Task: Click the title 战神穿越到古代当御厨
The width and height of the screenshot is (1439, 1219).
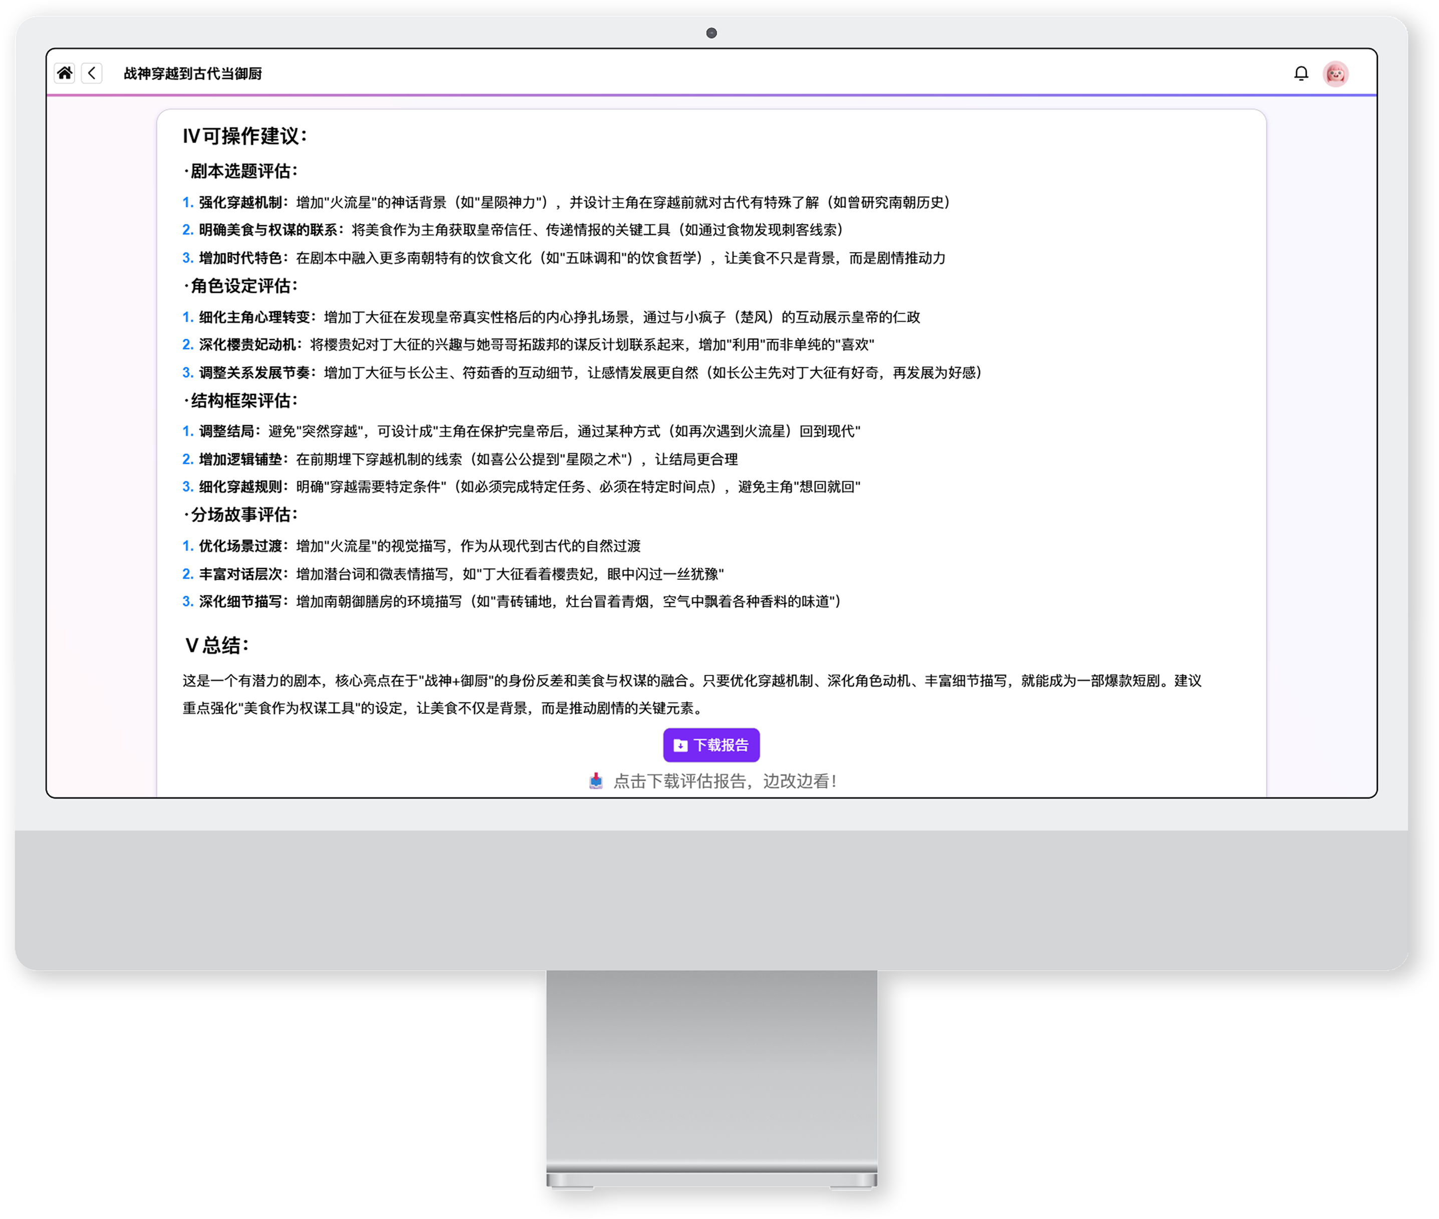Action: (193, 73)
